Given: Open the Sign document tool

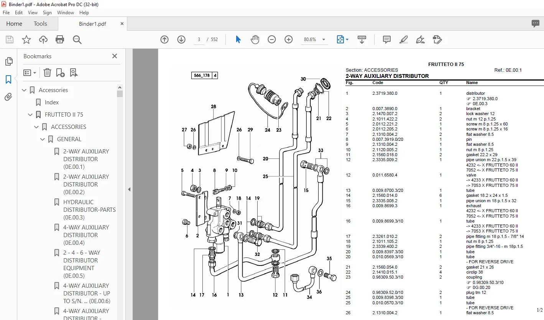Looking at the screenshot, I should (421, 40).
